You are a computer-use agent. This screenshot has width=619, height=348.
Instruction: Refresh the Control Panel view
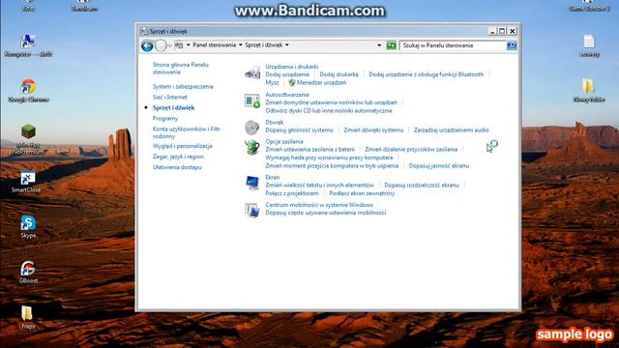pos(391,45)
